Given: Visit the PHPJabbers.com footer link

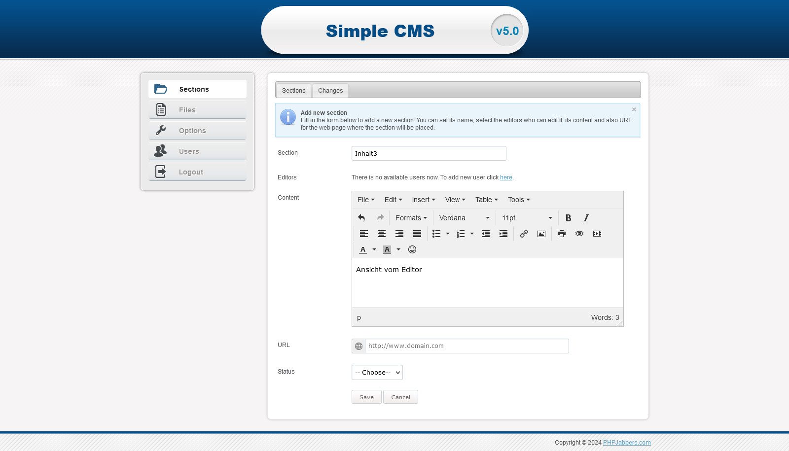Looking at the screenshot, I should pos(627,443).
